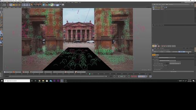Click the green Play Forwards button
Viewport: 196px width, 110px height.
pos(121,76)
